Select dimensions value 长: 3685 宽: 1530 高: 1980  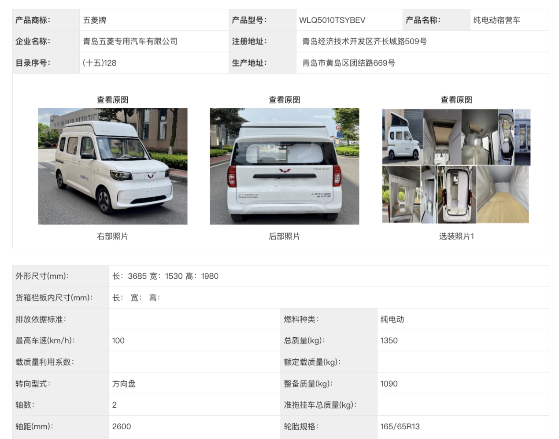[165, 276]
